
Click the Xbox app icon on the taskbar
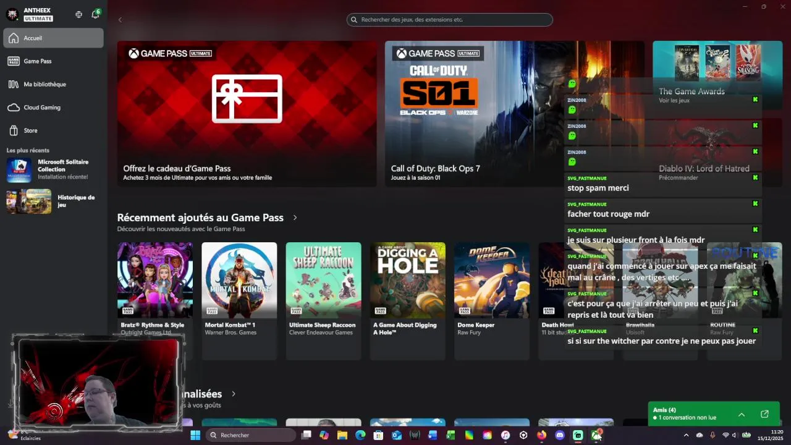tap(596, 435)
